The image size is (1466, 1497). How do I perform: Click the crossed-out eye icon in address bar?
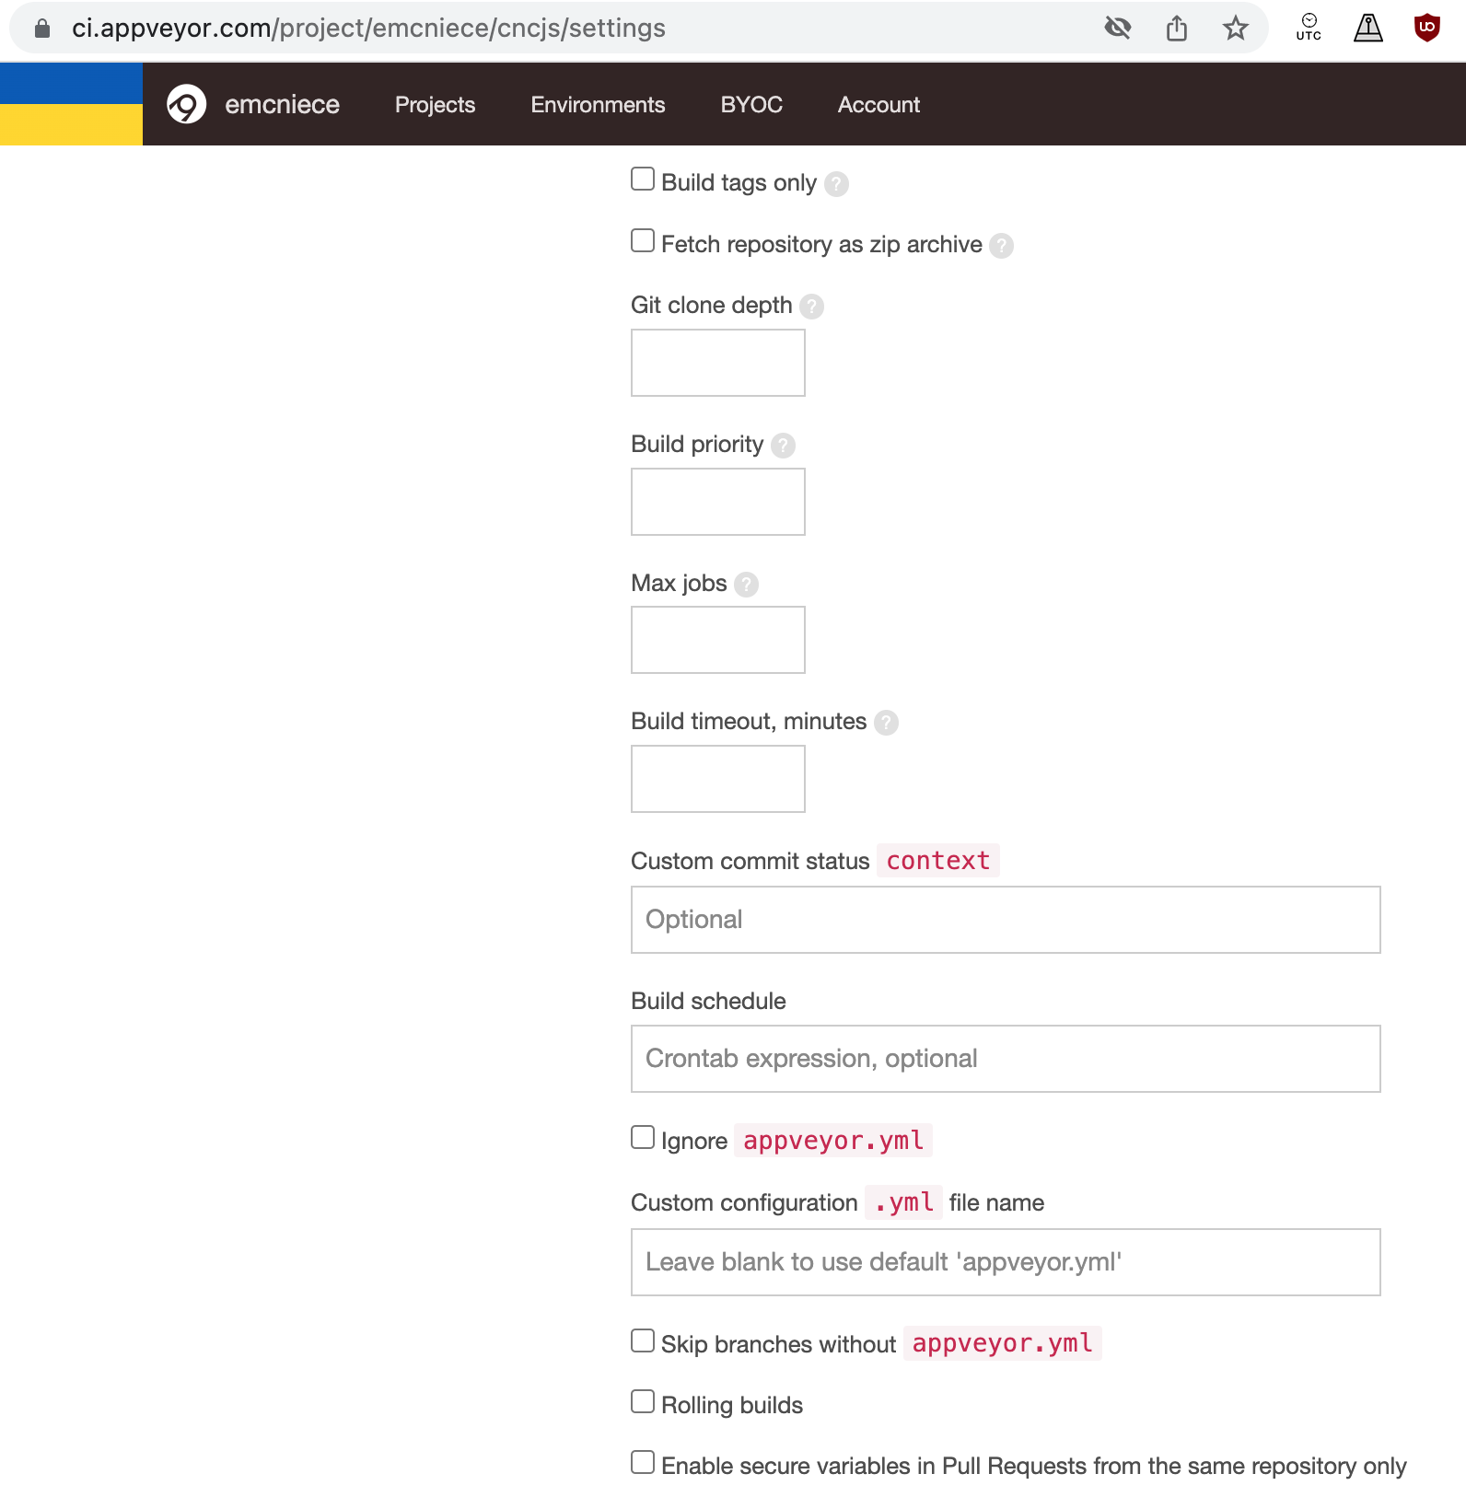(1117, 29)
